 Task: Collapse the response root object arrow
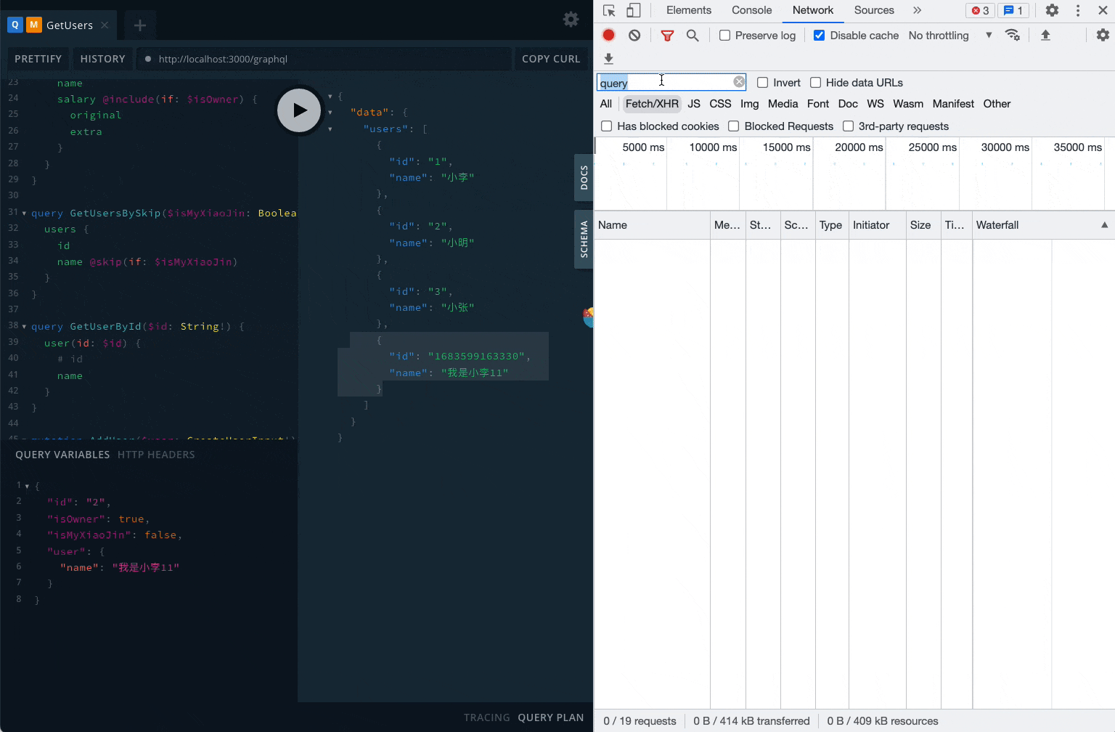coord(330,96)
